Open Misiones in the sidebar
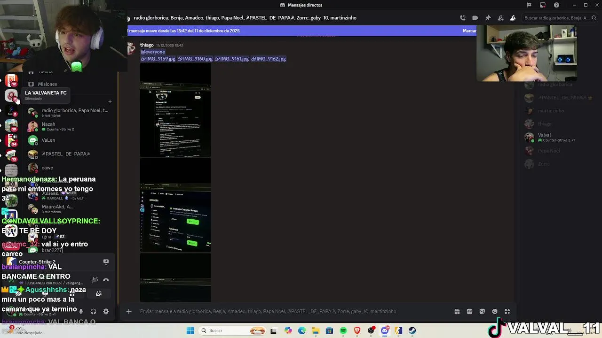Viewport: 602px width, 338px height. coord(70,84)
